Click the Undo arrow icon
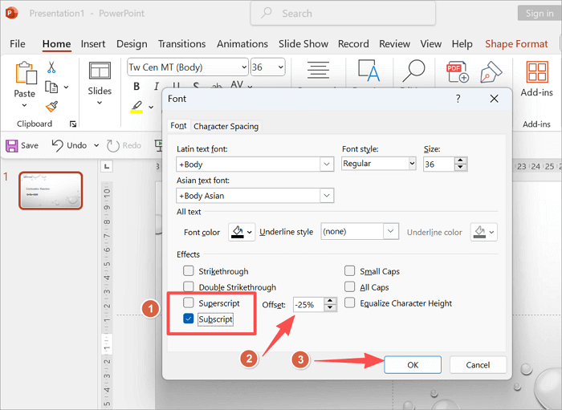The width and height of the screenshot is (562, 410). pyautogui.click(x=58, y=145)
